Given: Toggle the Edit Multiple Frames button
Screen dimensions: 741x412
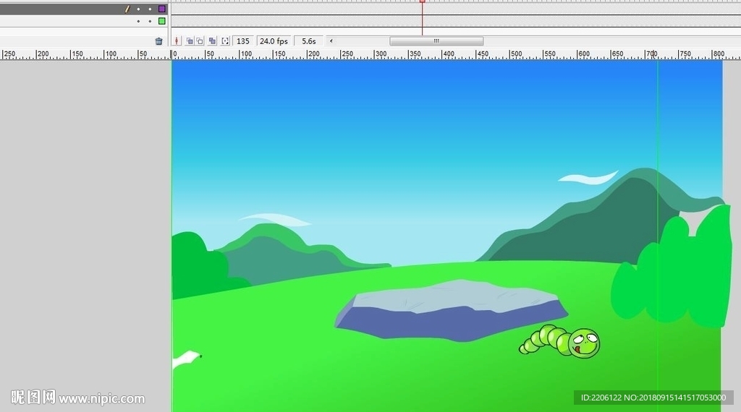Looking at the screenshot, I should (212, 41).
